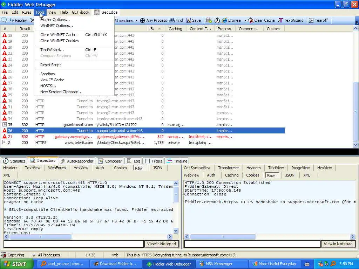Click the response search input field
Screen dimensions: 359x269
(252, 244)
